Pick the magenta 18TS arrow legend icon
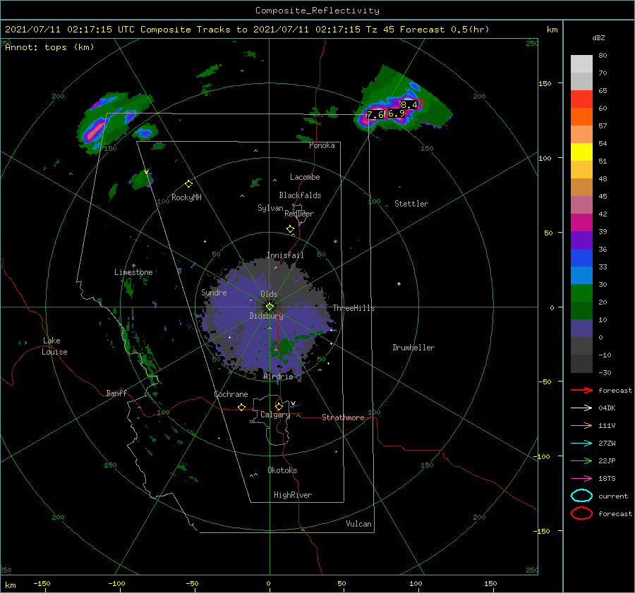The image size is (635, 593). pos(581,479)
